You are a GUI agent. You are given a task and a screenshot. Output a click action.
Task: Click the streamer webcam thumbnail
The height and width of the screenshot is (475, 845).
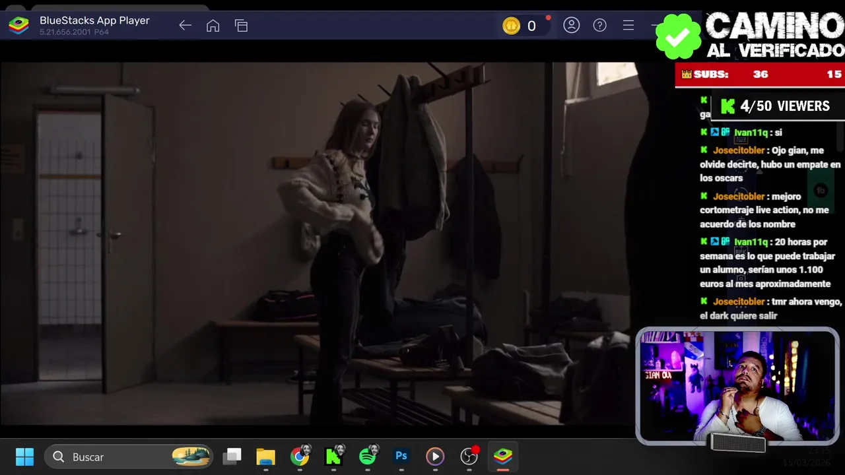click(x=737, y=386)
